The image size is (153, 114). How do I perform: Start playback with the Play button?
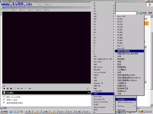[x=4, y=88]
